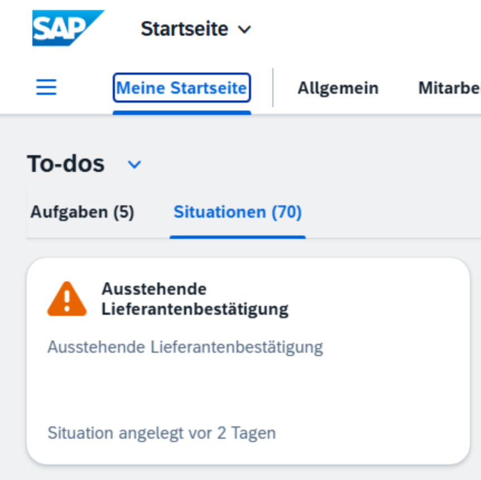Click the blue underline beneath Meine Startseite

click(x=181, y=112)
